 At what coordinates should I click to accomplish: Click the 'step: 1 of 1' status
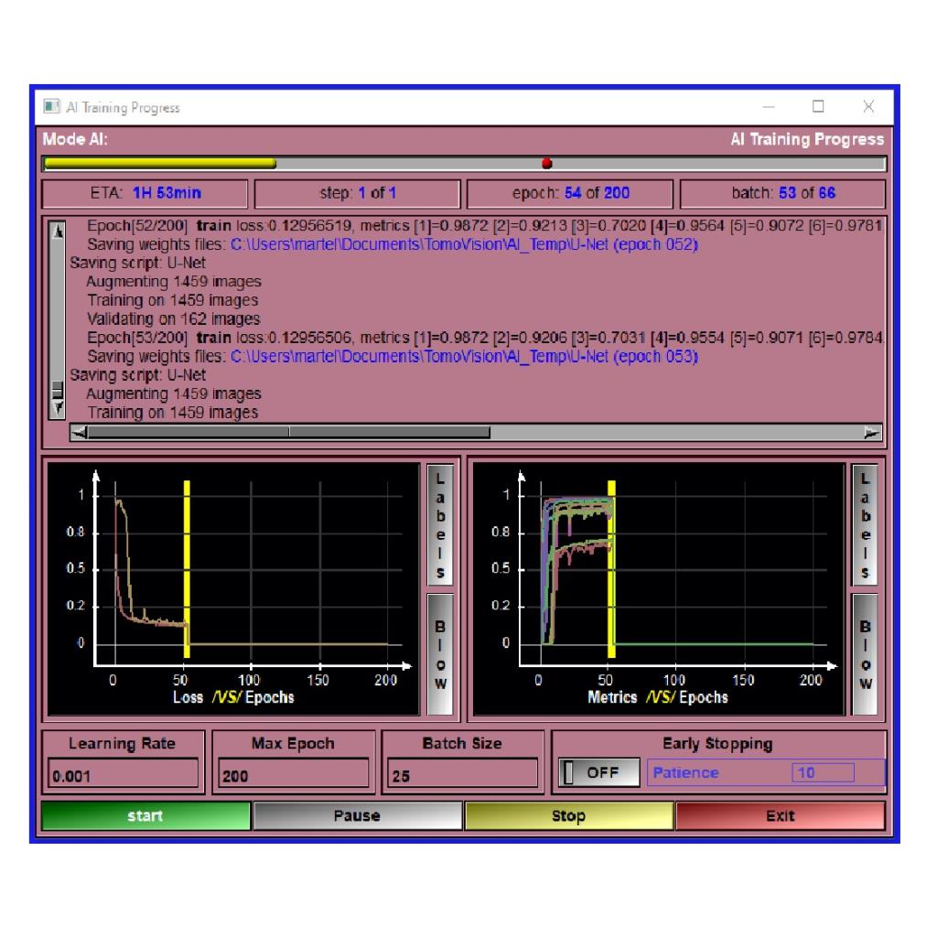click(358, 193)
